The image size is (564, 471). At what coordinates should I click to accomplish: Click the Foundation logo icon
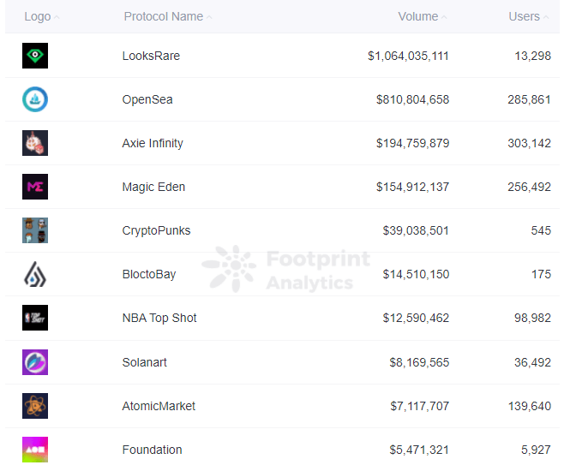35,450
